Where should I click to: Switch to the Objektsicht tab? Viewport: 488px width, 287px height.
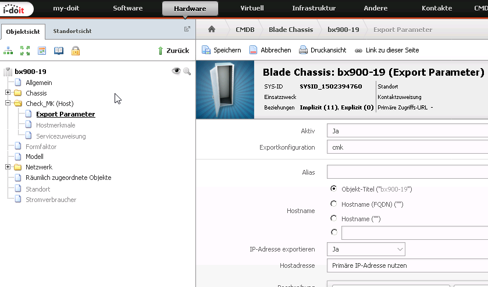tap(23, 31)
